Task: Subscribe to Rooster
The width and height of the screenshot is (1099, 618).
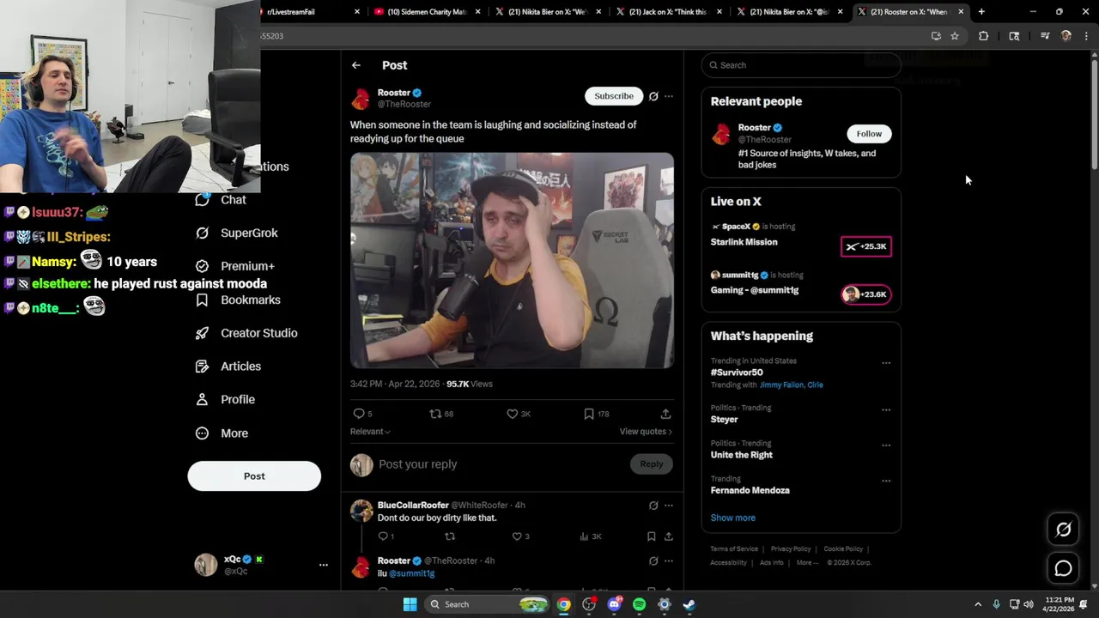Action: coord(614,96)
